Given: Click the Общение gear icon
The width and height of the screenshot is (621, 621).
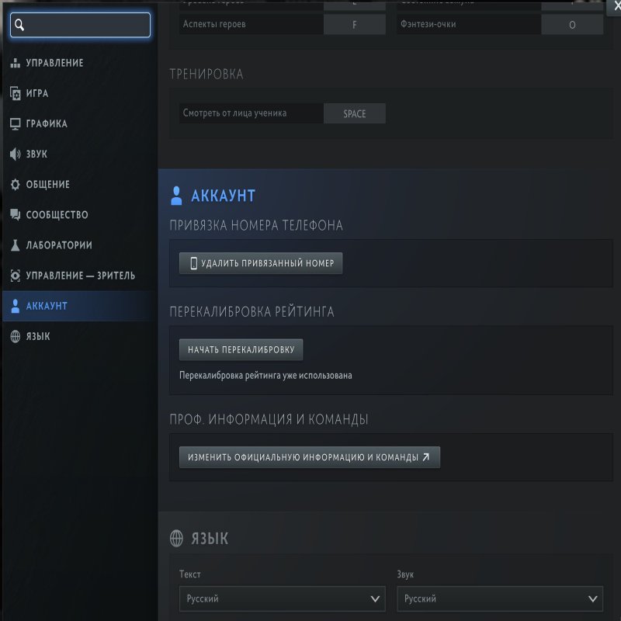Looking at the screenshot, I should (x=16, y=185).
